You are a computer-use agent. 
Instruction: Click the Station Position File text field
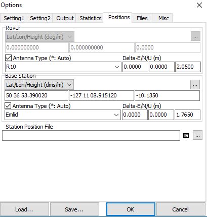coord(91,135)
